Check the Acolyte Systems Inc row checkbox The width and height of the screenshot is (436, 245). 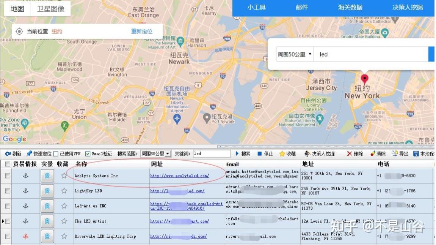(x=8, y=176)
